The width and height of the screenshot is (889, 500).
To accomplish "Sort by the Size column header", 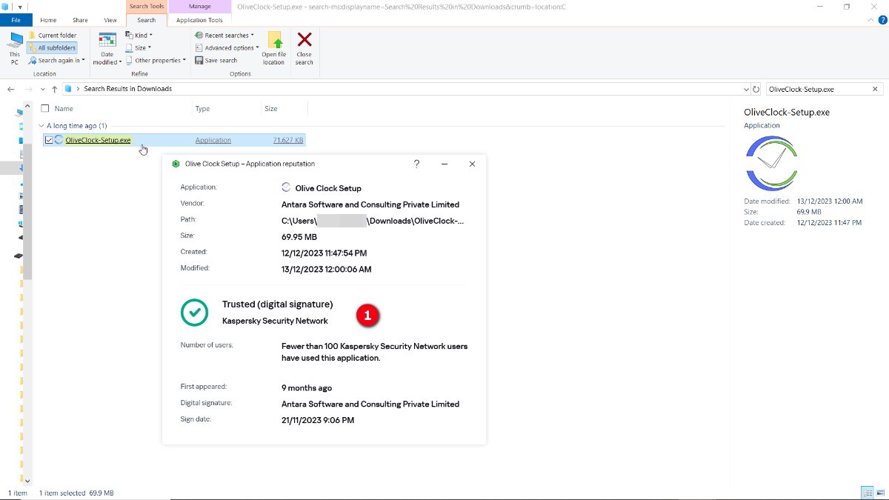I will coord(271,108).
